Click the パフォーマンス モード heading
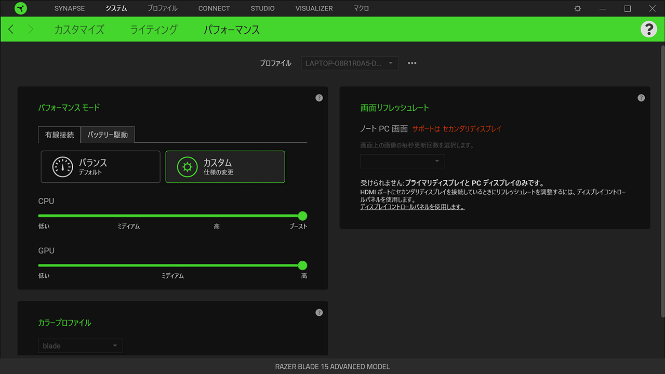The width and height of the screenshot is (665, 374). pos(69,108)
